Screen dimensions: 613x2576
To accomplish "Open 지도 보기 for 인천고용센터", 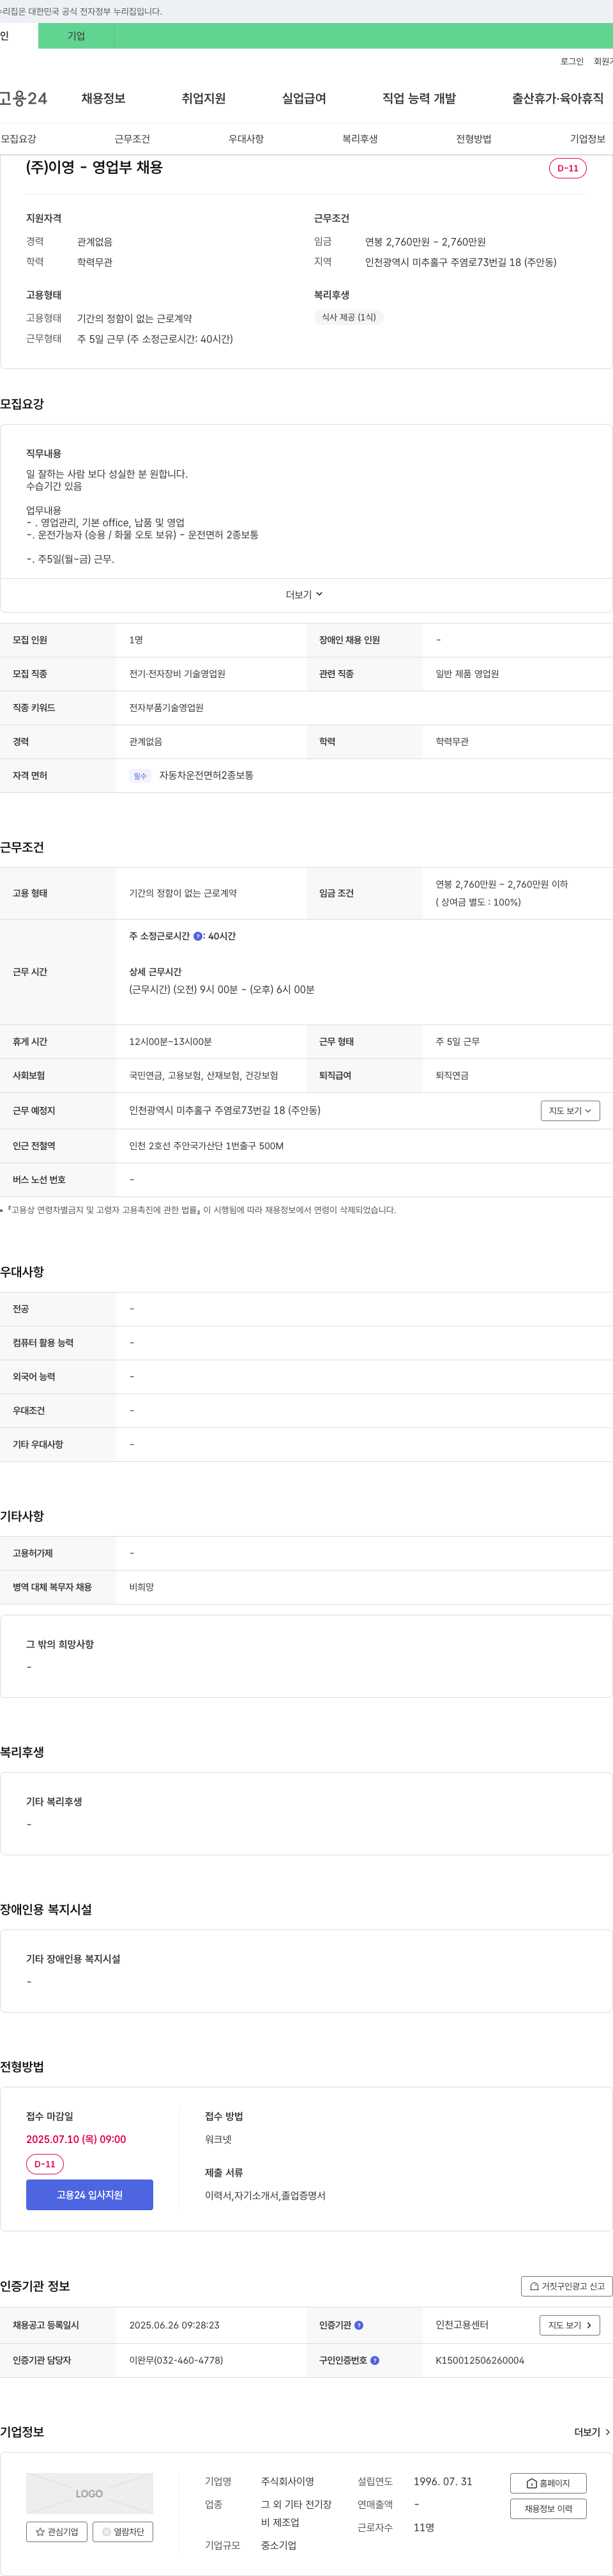I will tap(570, 2325).
